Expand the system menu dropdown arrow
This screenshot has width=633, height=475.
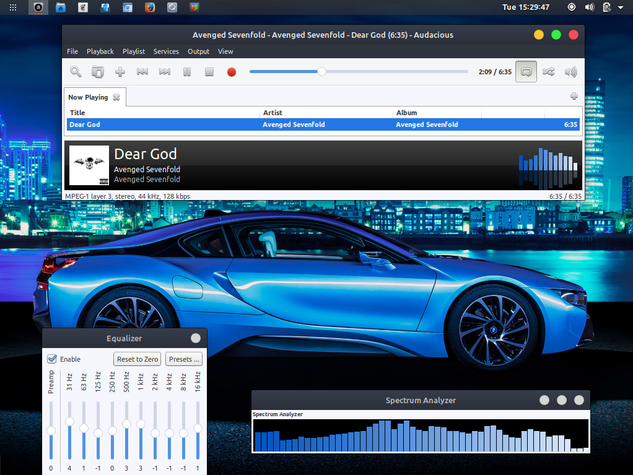tap(621, 7)
